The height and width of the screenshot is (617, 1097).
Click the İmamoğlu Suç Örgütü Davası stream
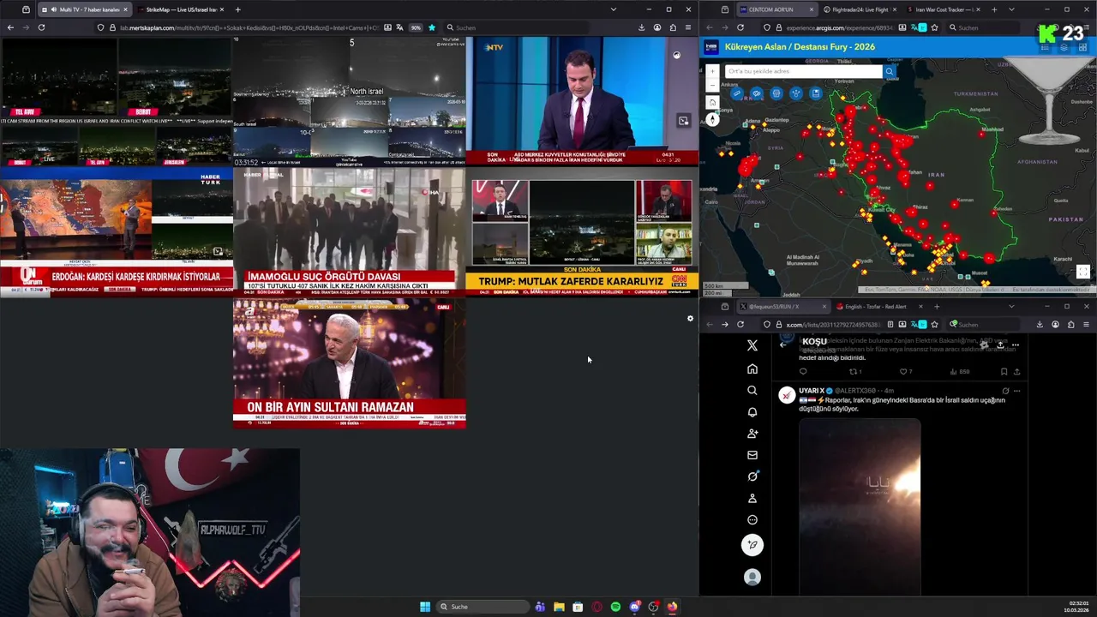click(350, 231)
